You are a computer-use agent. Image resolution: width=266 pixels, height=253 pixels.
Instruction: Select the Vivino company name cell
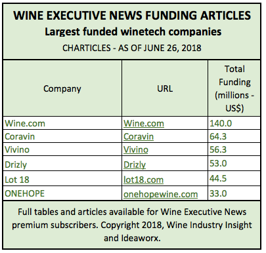pos(62,149)
